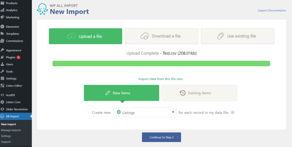This screenshot has height=147, width=292.
Task: Click the Elementor icon in sidebar
Action: pos(3,27)
